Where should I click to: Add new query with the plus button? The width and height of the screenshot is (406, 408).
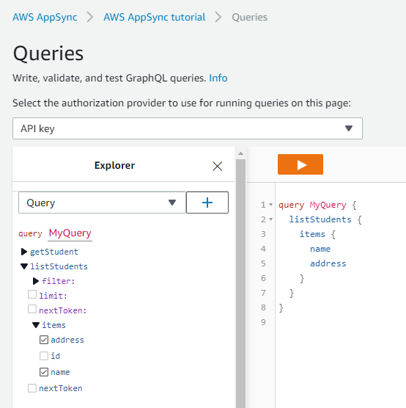pyautogui.click(x=207, y=203)
